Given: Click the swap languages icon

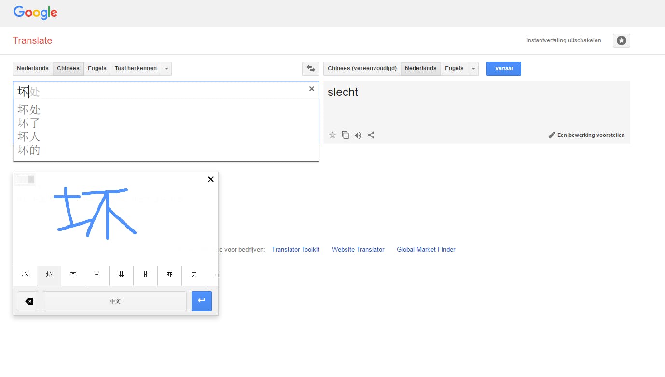Looking at the screenshot, I should (311, 68).
